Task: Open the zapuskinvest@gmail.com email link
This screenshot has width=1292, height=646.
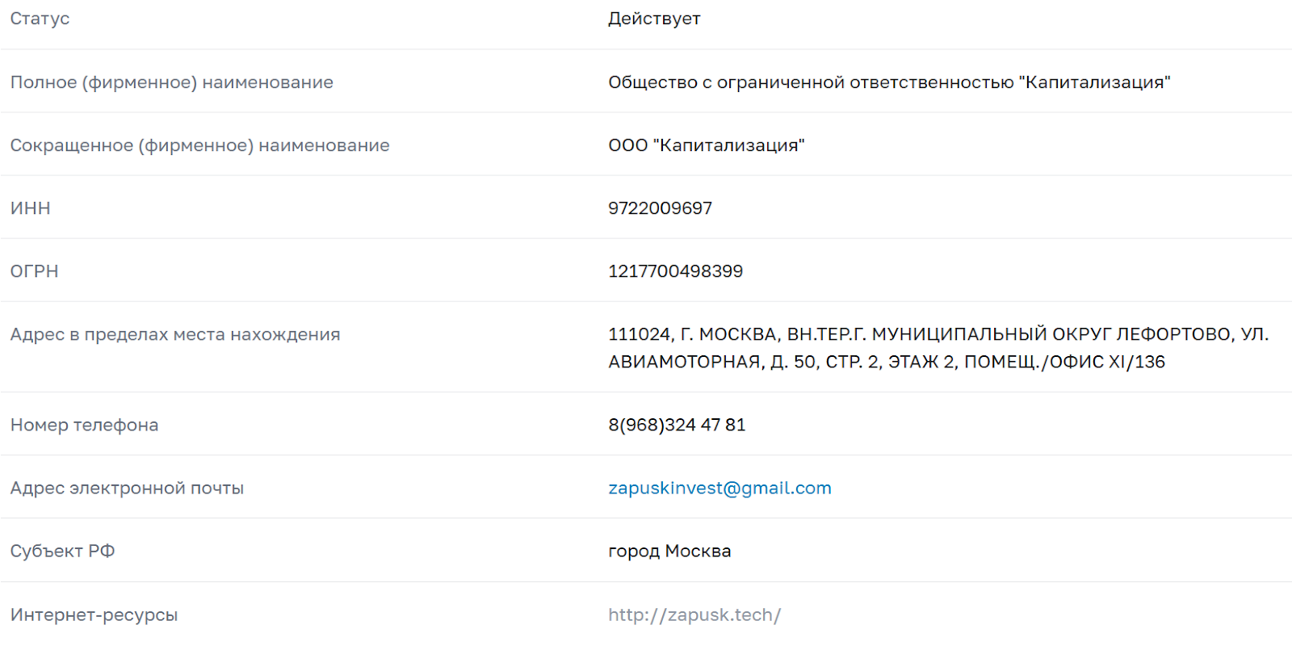Action: tap(719, 488)
